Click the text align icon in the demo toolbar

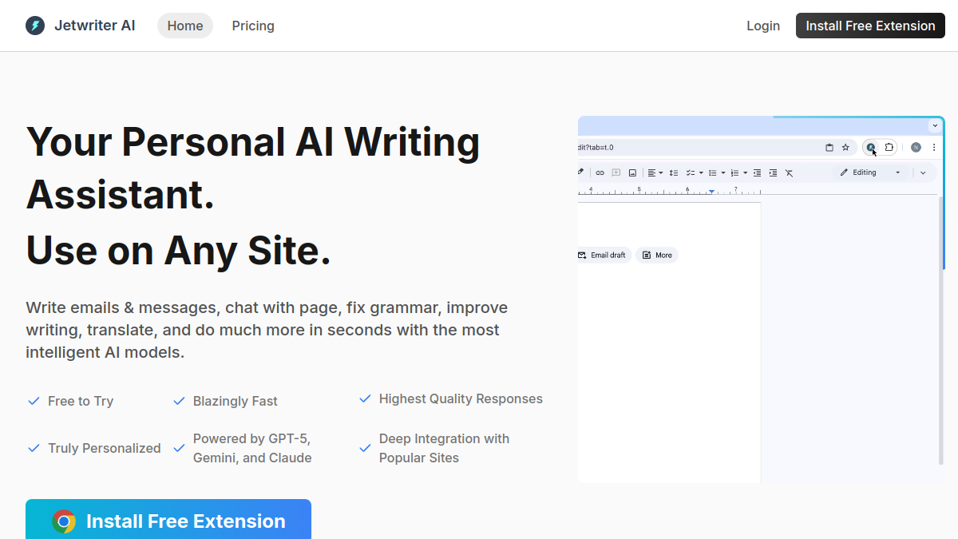click(x=651, y=172)
